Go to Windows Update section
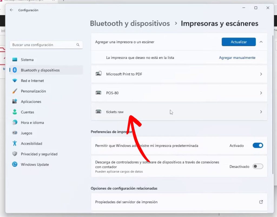Viewport: 277px width, 217px height. click(35, 165)
